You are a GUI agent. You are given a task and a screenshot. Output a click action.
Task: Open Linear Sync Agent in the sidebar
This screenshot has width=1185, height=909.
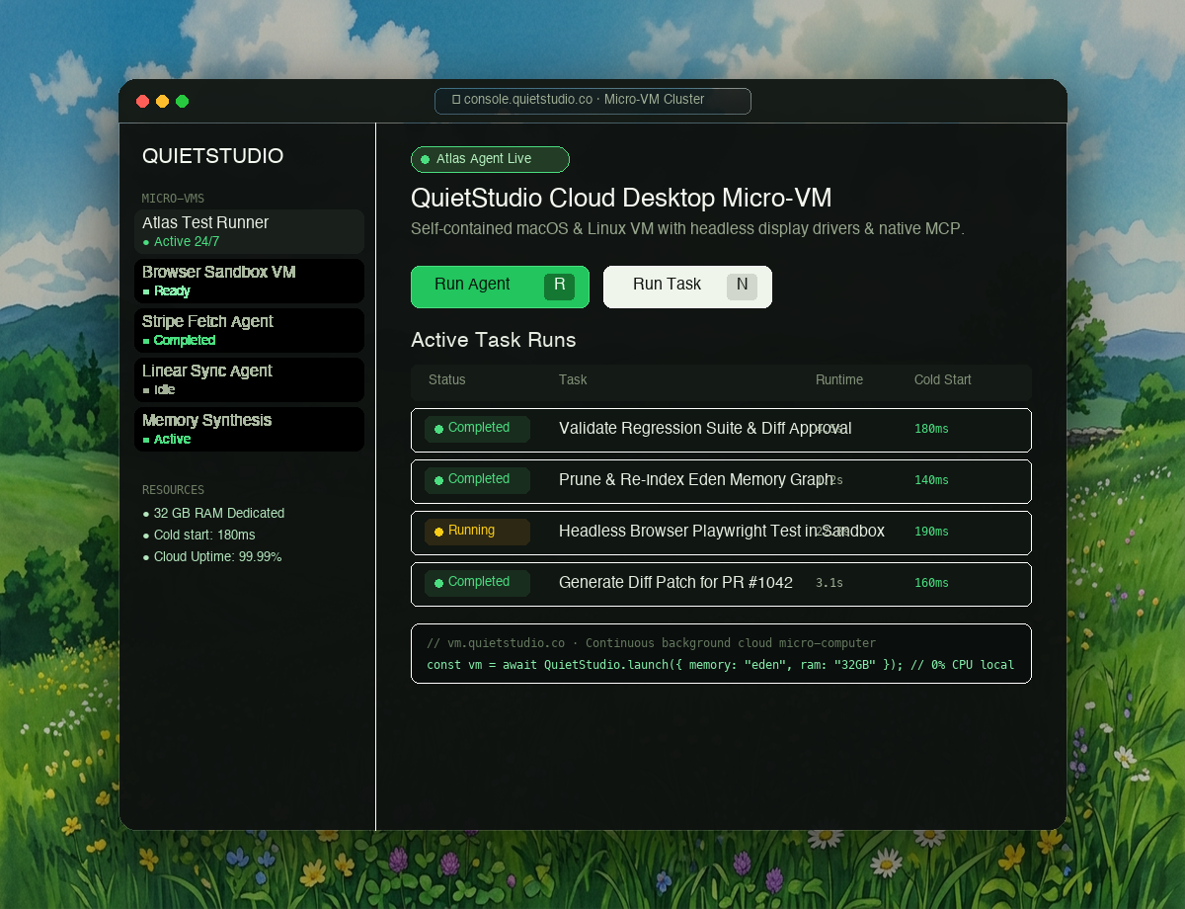(x=249, y=379)
